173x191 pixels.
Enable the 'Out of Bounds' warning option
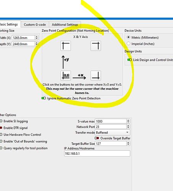coord(1,141)
